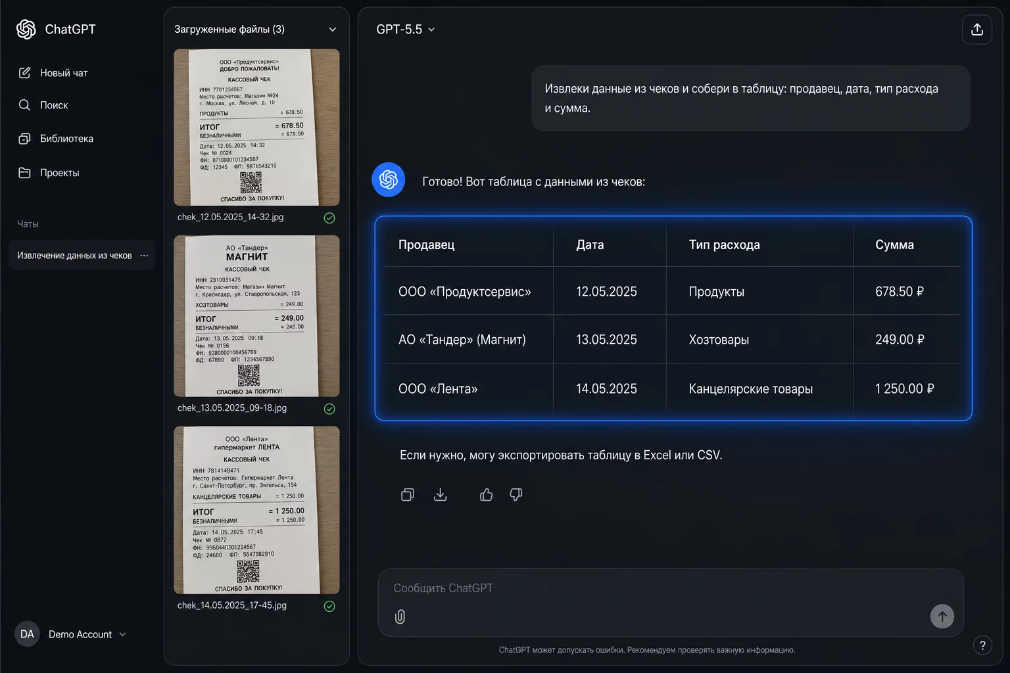
Task: Click the Дата column header
Action: click(x=590, y=244)
